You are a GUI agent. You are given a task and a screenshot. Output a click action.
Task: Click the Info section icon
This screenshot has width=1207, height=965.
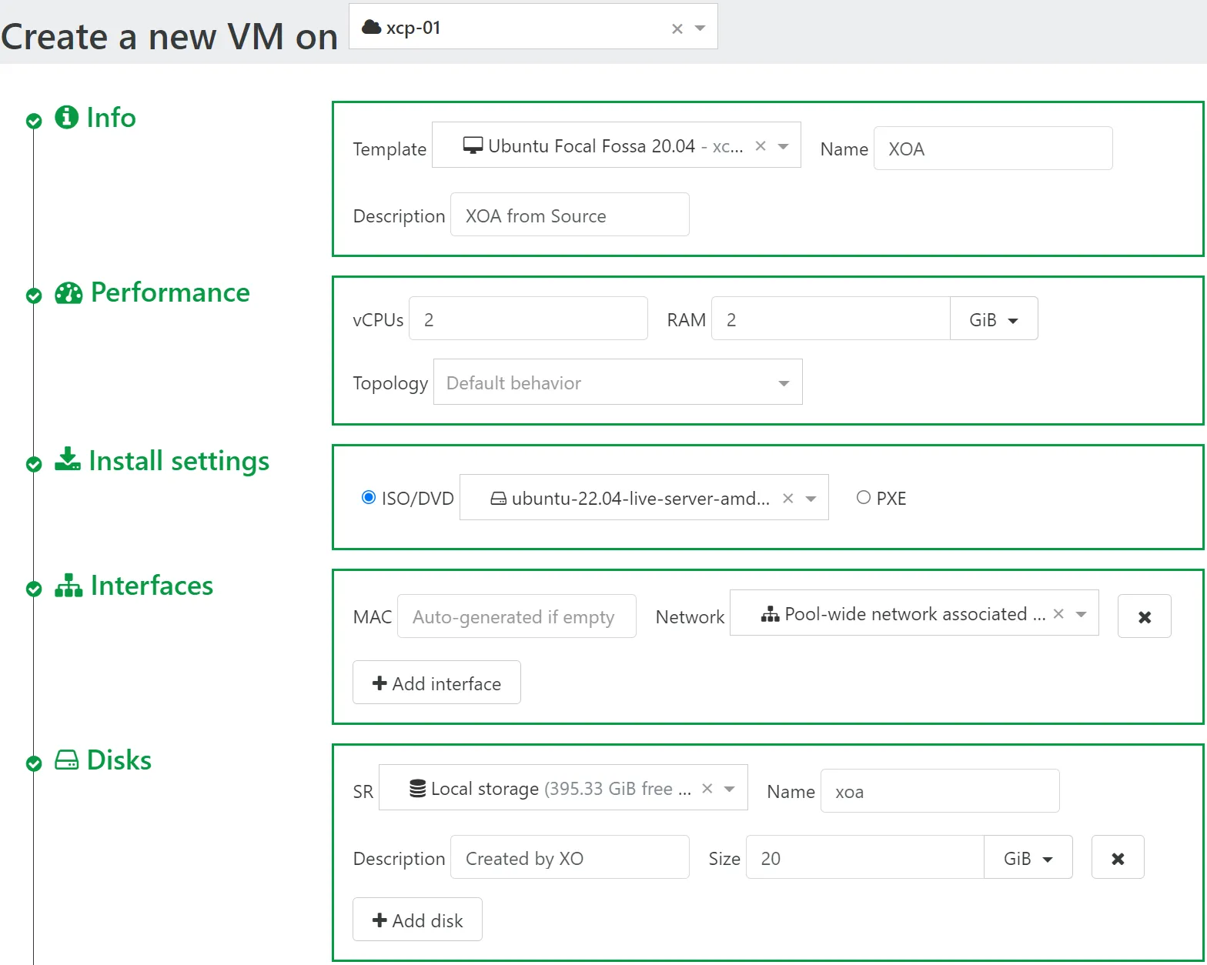point(66,117)
